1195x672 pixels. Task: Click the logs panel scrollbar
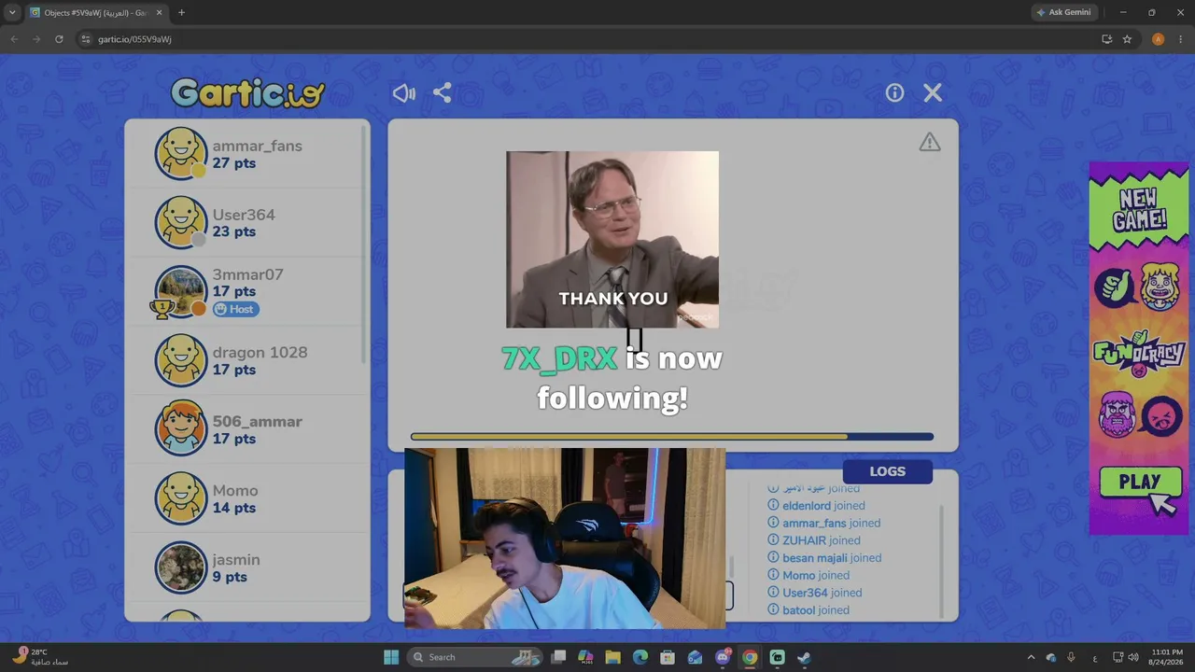pos(941,560)
